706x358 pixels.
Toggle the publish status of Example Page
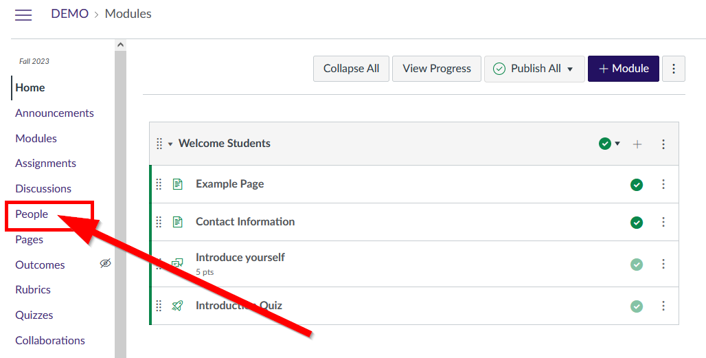pos(637,185)
